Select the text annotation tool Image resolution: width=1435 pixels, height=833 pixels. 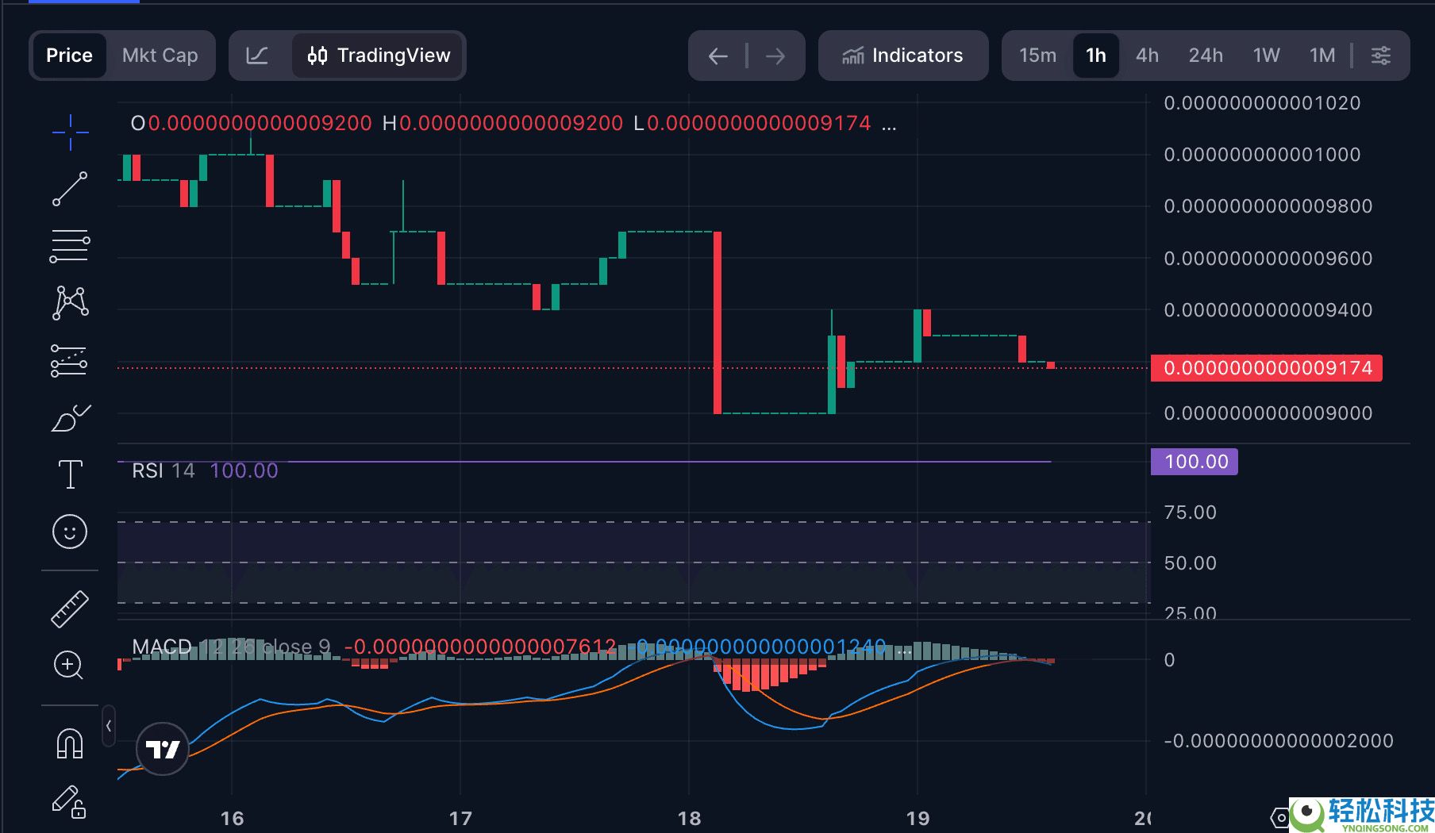coord(70,474)
